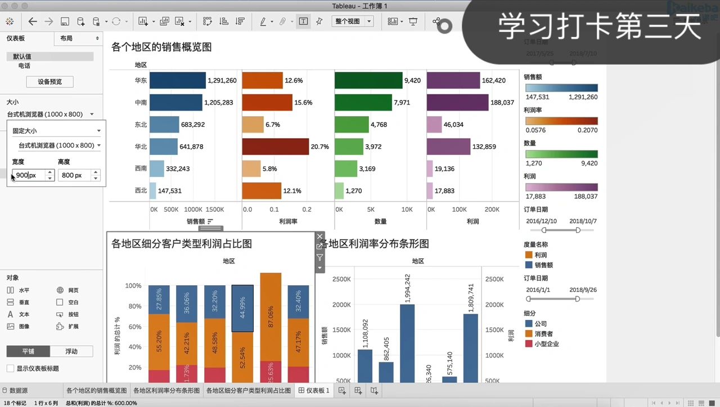The image size is (720, 407).
Task: Open more options arrow on the selected chart
Action: click(320, 268)
